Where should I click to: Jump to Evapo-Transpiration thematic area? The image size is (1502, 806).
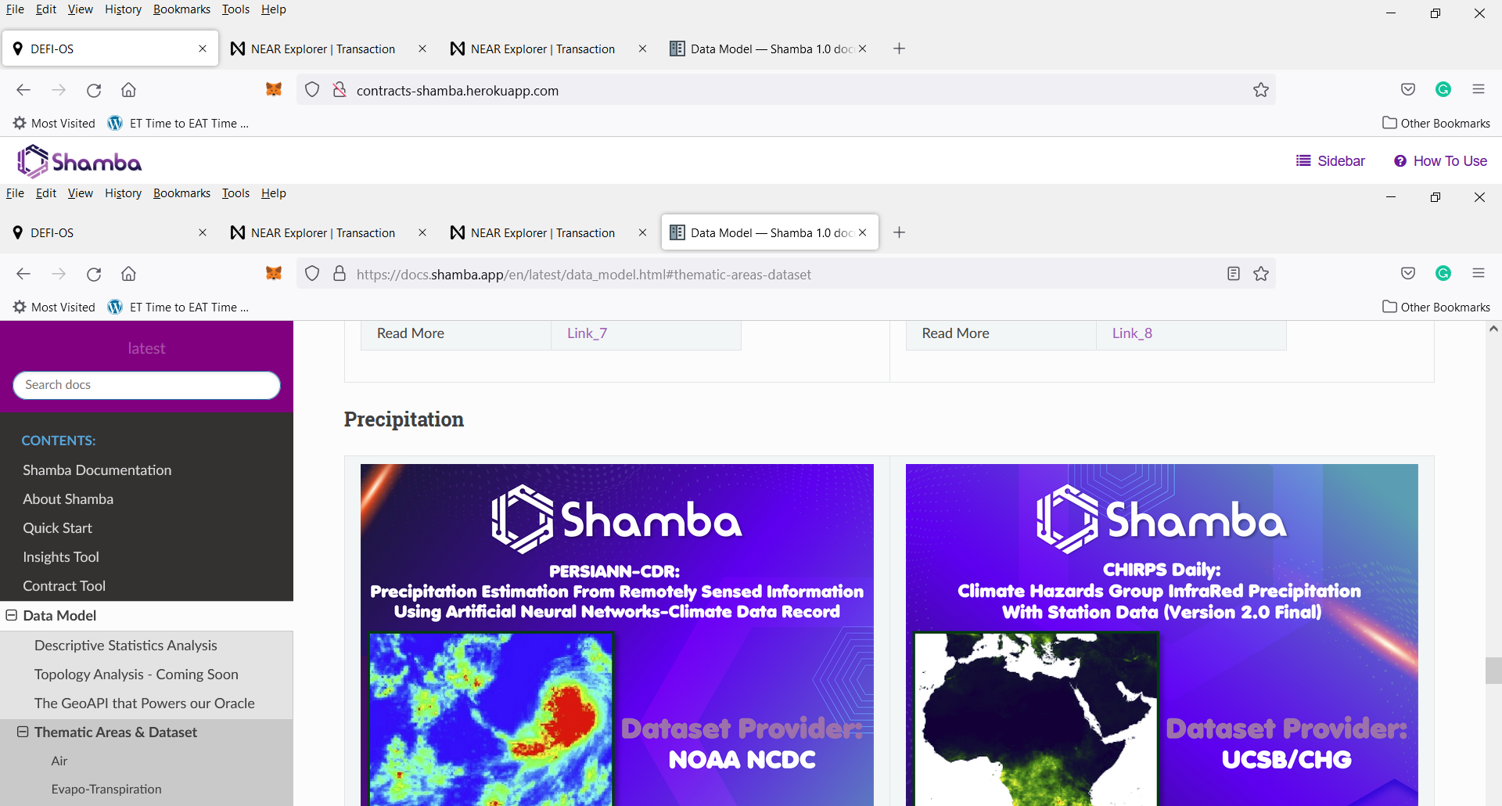pyautogui.click(x=106, y=789)
